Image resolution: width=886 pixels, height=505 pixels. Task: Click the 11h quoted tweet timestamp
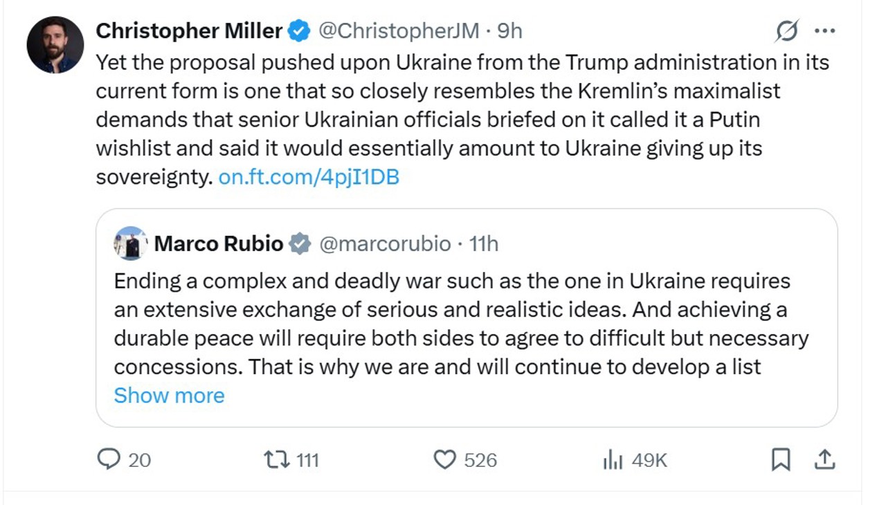(484, 244)
